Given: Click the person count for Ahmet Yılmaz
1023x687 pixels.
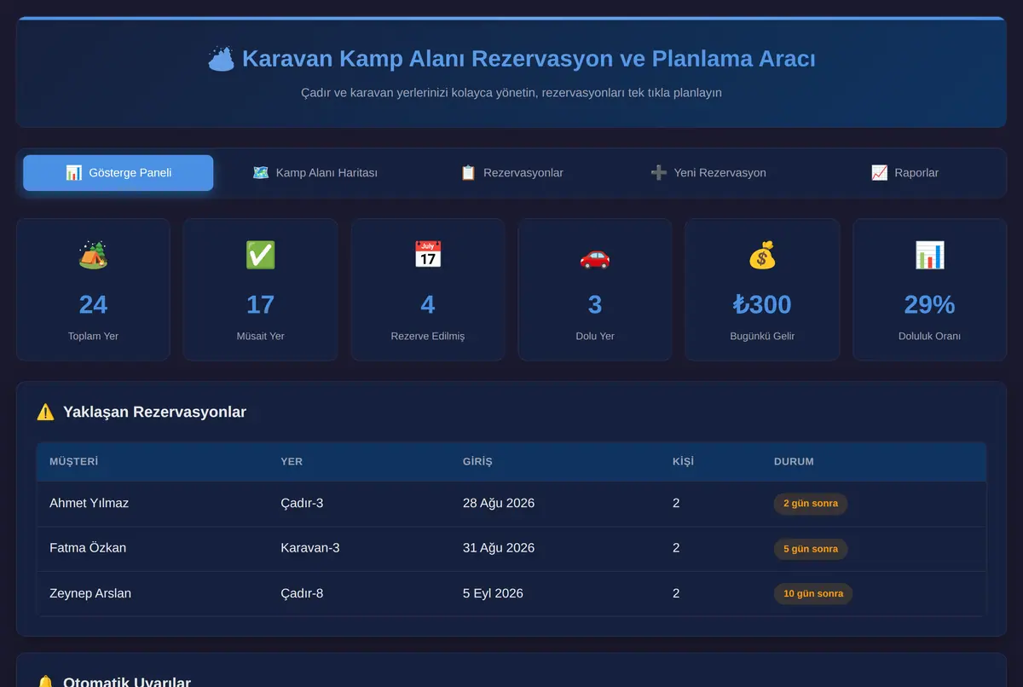Looking at the screenshot, I should (676, 503).
